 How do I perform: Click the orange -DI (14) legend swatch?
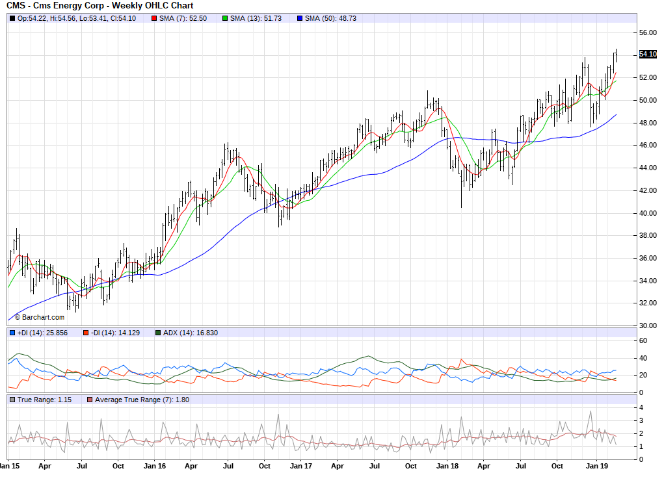85,333
